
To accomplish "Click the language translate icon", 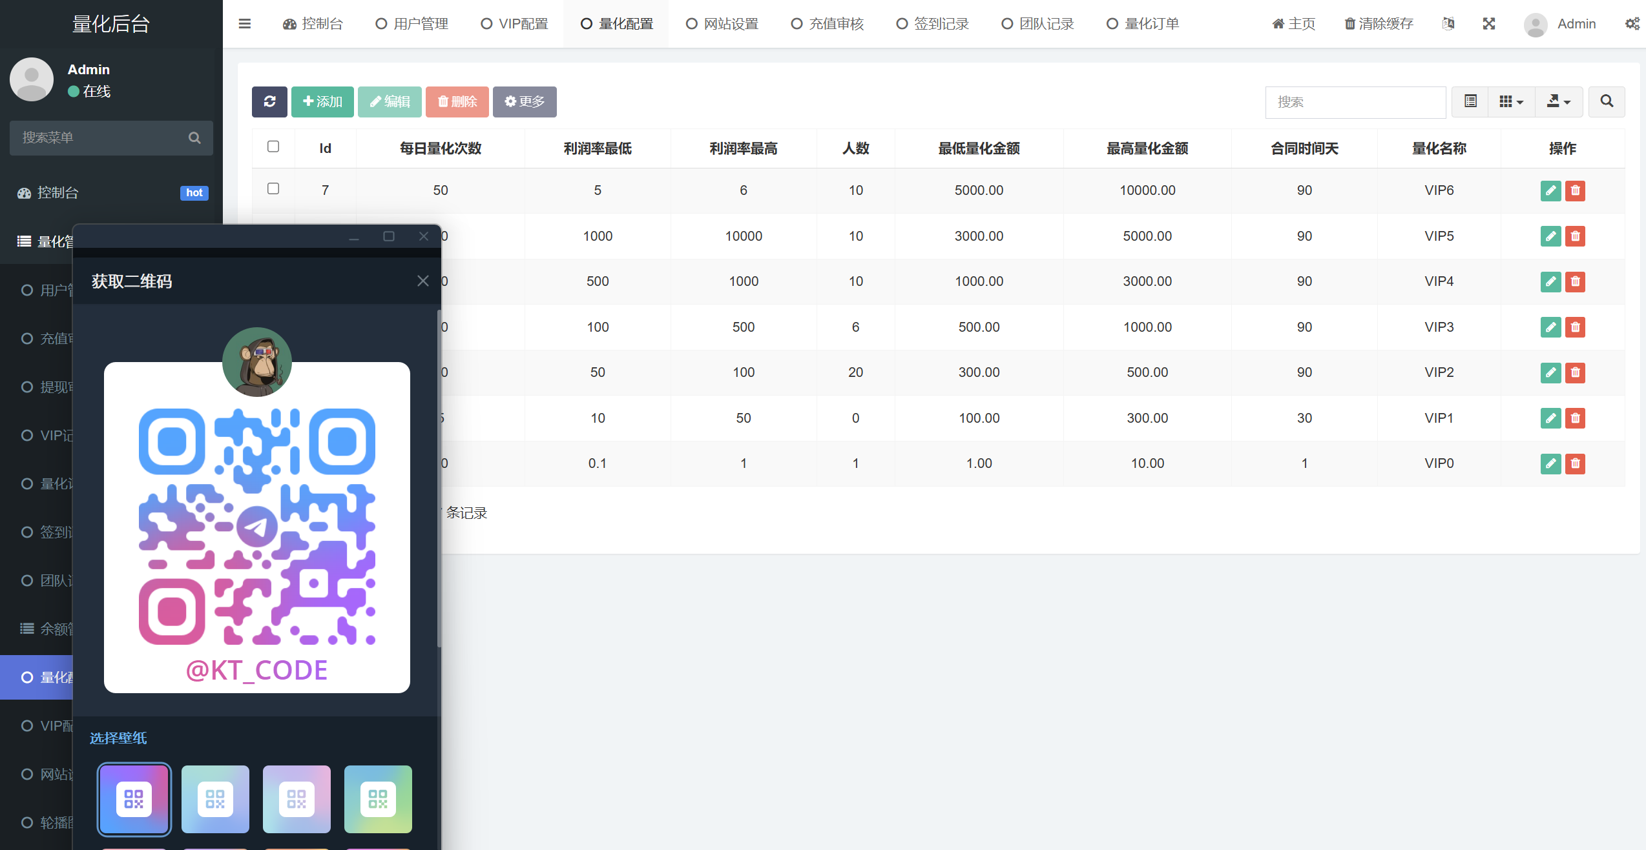I will [1448, 24].
